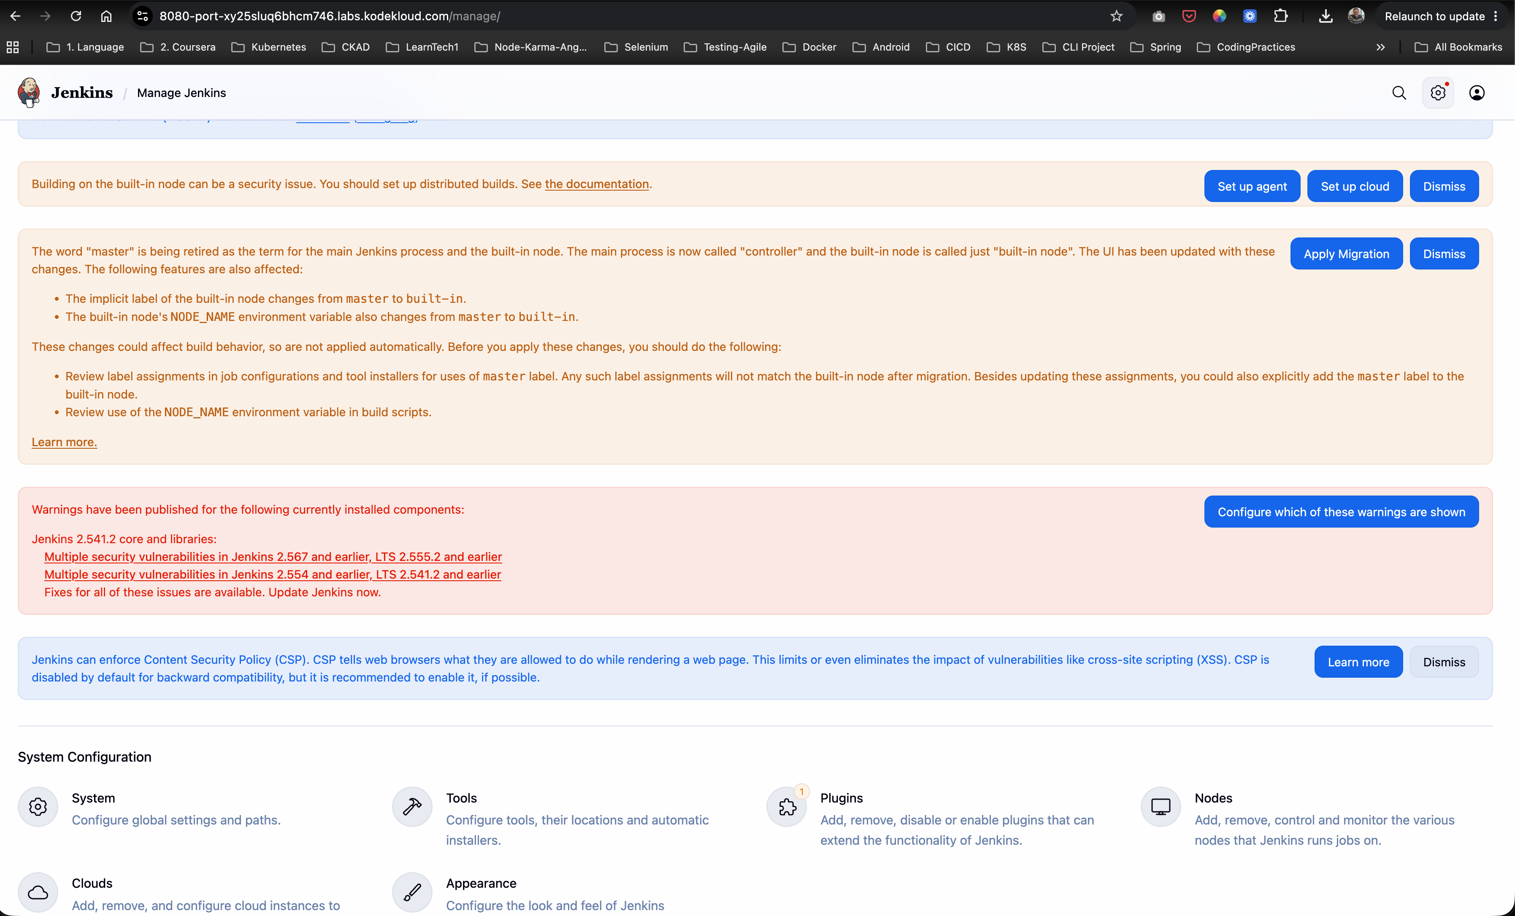1515x916 pixels.
Task: Open the Chrome three-dot menu
Action: pos(1496,16)
